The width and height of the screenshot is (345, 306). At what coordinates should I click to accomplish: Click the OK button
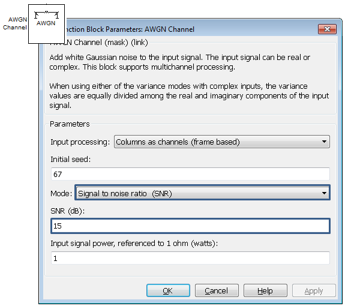click(x=168, y=290)
